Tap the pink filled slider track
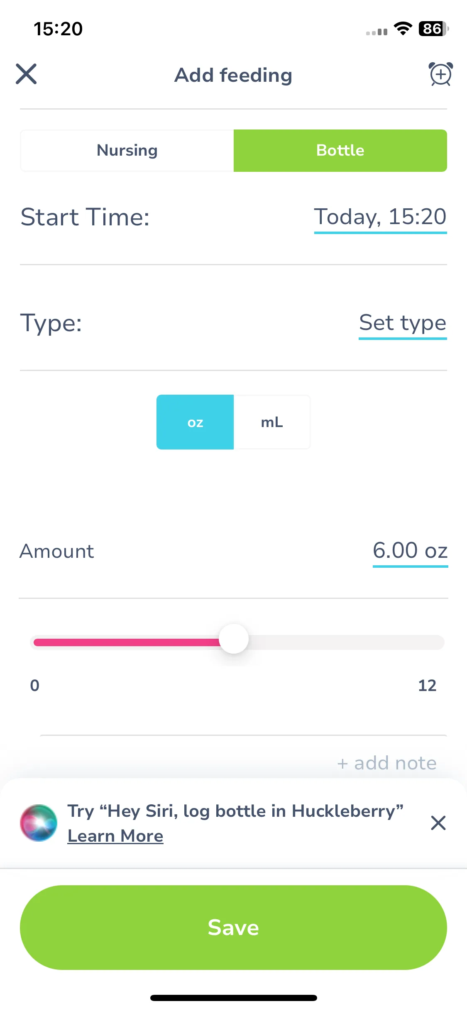 click(127, 642)
